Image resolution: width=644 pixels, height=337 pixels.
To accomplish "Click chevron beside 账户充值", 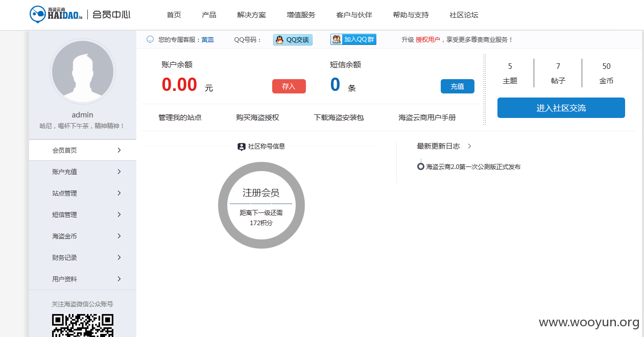I will 119,172.
